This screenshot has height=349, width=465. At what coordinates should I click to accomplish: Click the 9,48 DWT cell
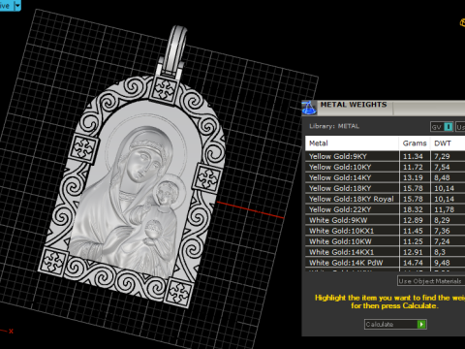(x=448, y=263)
